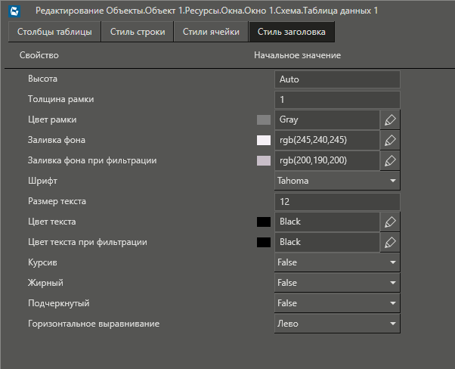Click eyedropper icon for Заливка фона при фильтрации
This screenshot has width=455, height=369.
click(390, 160)
